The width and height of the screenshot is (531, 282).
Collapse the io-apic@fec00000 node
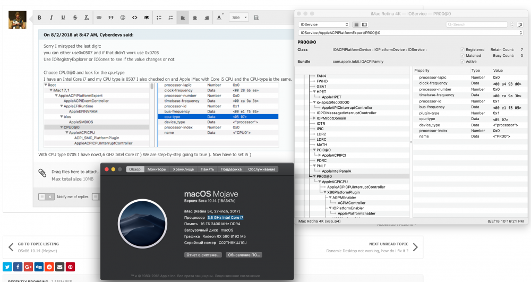coord(314,102)
